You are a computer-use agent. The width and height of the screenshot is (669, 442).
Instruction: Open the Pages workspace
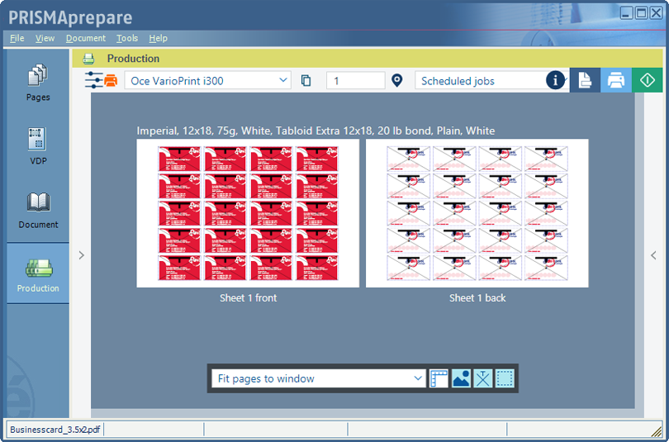(x=38, y=83)
